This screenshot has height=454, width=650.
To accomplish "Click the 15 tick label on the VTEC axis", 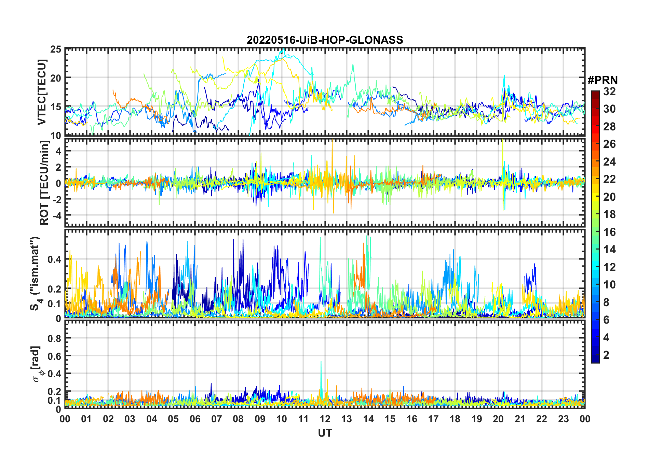I will (x=56, y=107).
